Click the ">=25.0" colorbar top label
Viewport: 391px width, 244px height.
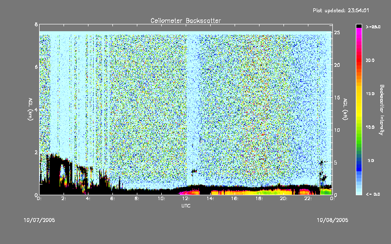point(373,27)
